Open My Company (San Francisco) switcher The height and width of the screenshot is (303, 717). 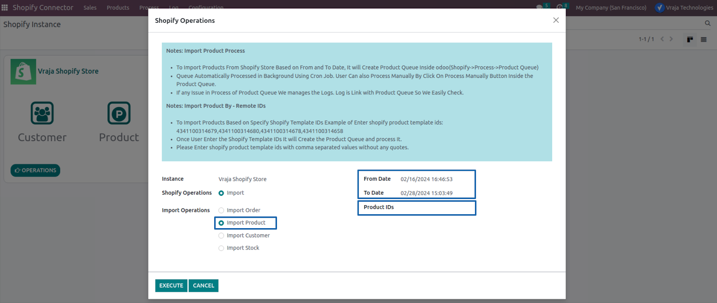pyautogui.click(x=611, y=8)
